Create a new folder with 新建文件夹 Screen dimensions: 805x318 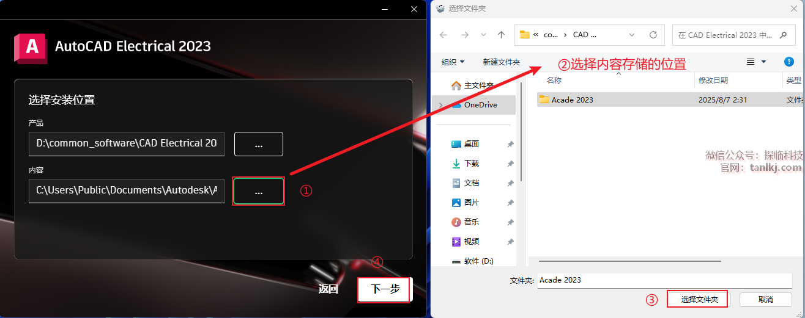point(502,62)
